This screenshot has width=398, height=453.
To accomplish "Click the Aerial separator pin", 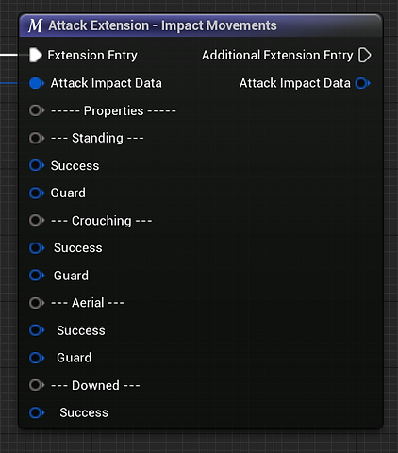I will point(37,303).
